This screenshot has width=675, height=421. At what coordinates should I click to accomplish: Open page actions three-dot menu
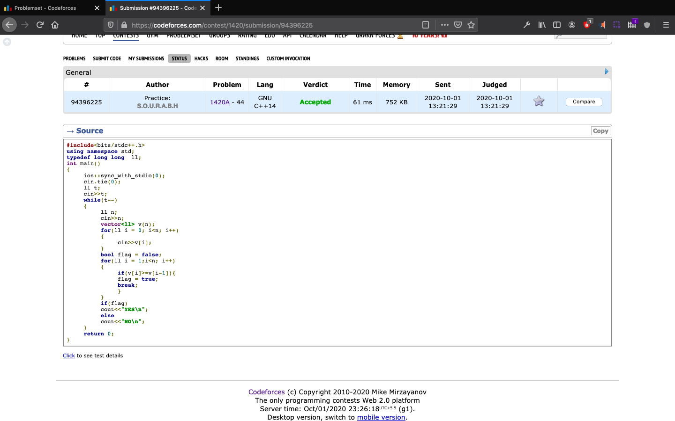point(445,25)
